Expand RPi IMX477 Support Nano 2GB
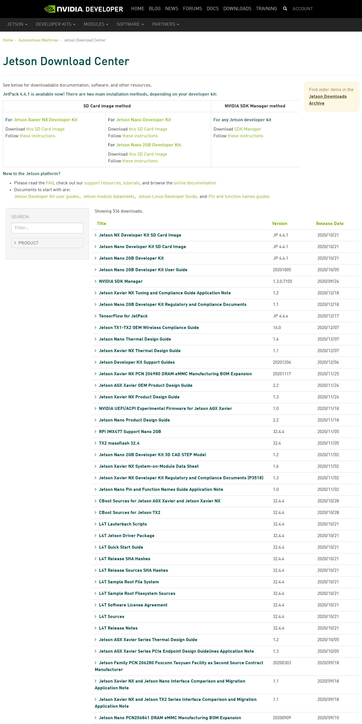Image resolution: width=362 pixels, height=724 pixels. point(130,432)
